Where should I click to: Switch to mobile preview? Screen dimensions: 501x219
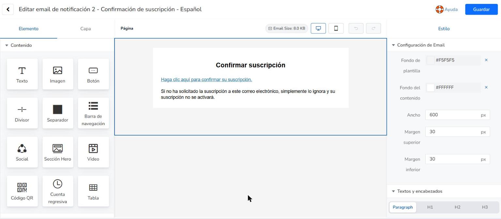tap(336, 28)
